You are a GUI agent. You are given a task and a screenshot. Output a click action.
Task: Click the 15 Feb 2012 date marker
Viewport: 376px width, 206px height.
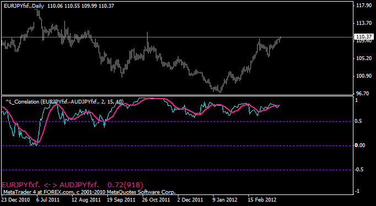click(262, 200)
